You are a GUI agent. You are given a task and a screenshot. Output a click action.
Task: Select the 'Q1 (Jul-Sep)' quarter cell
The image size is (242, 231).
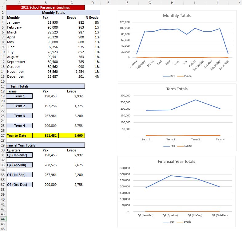point(19,175)
